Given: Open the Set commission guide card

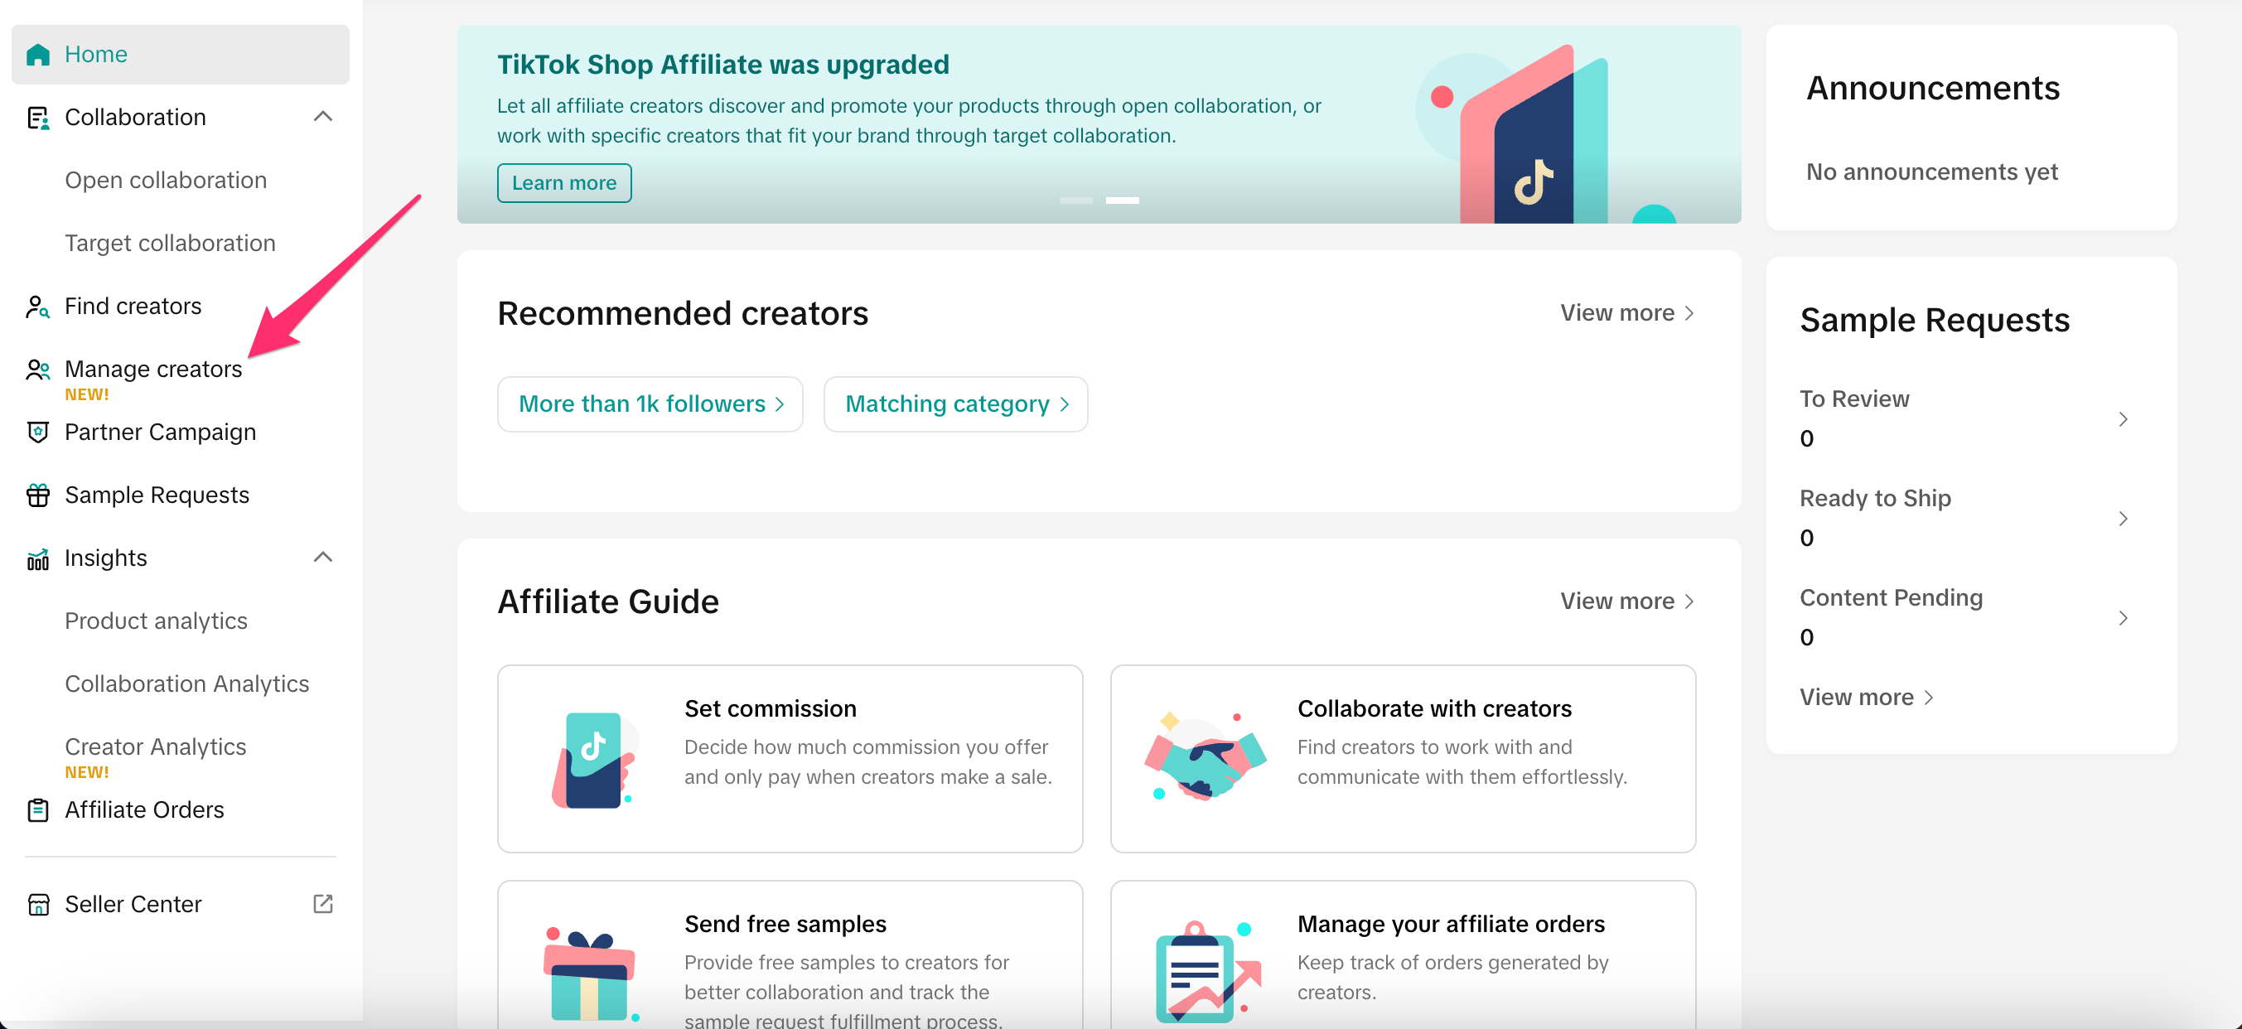Looking at the screenshot, I should coord(790,758).
